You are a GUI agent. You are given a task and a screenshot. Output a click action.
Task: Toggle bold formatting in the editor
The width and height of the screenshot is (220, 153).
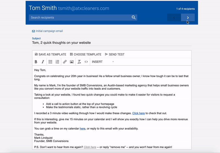(36, 62)
